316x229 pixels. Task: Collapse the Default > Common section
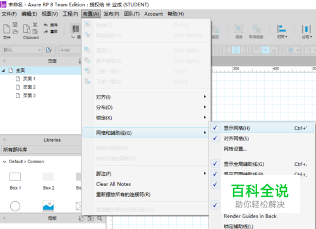coord(4,161)
